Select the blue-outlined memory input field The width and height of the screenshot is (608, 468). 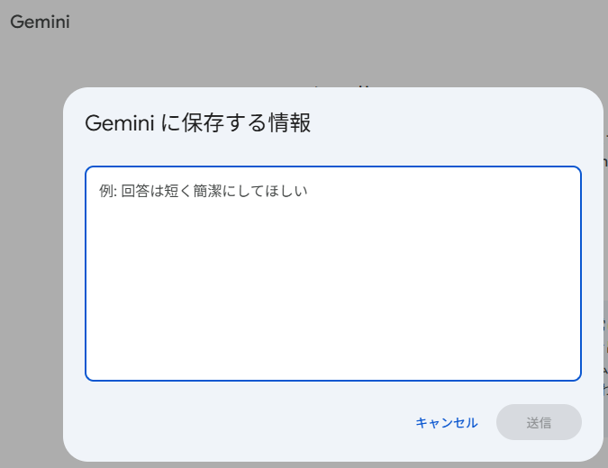click(332, 273)
